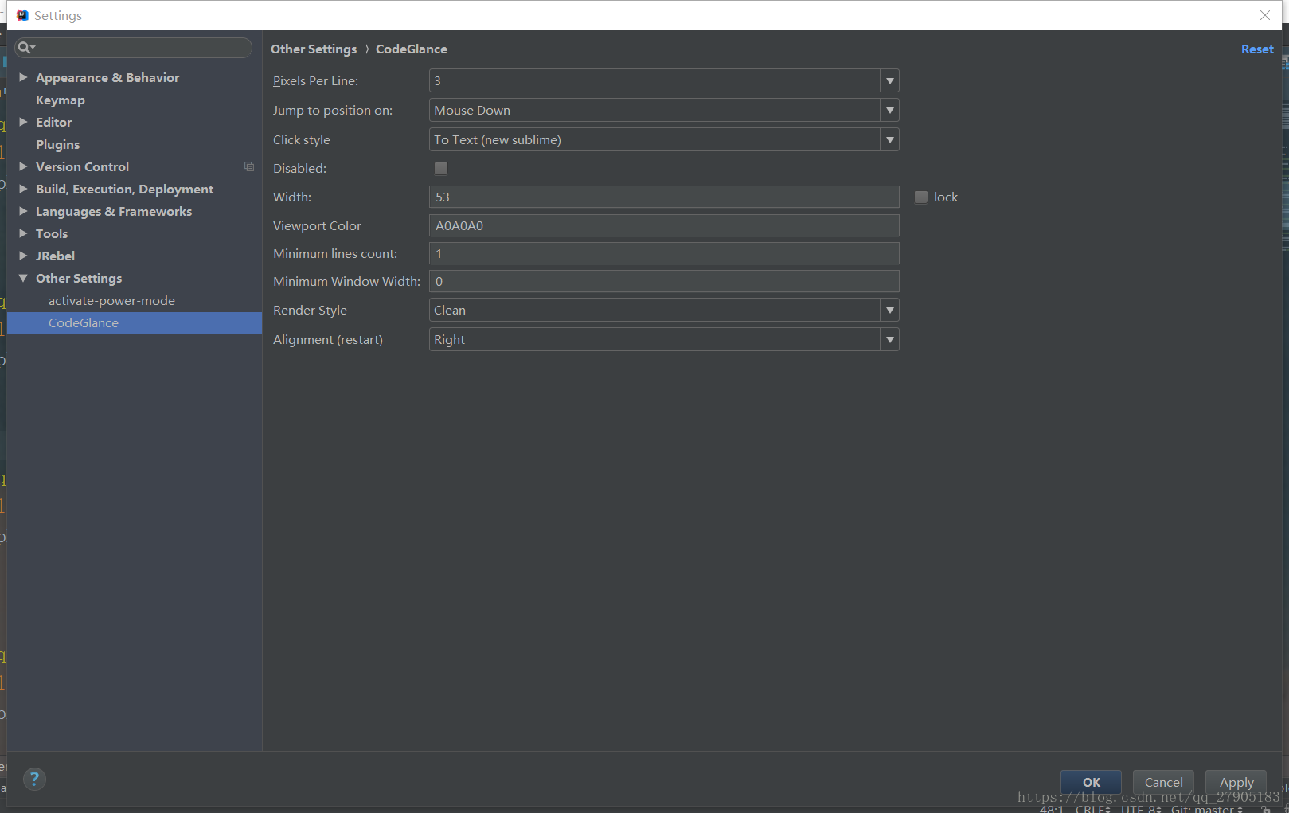Open the activate-power-mode settings
1289x813 pixels.
[111, 300]
